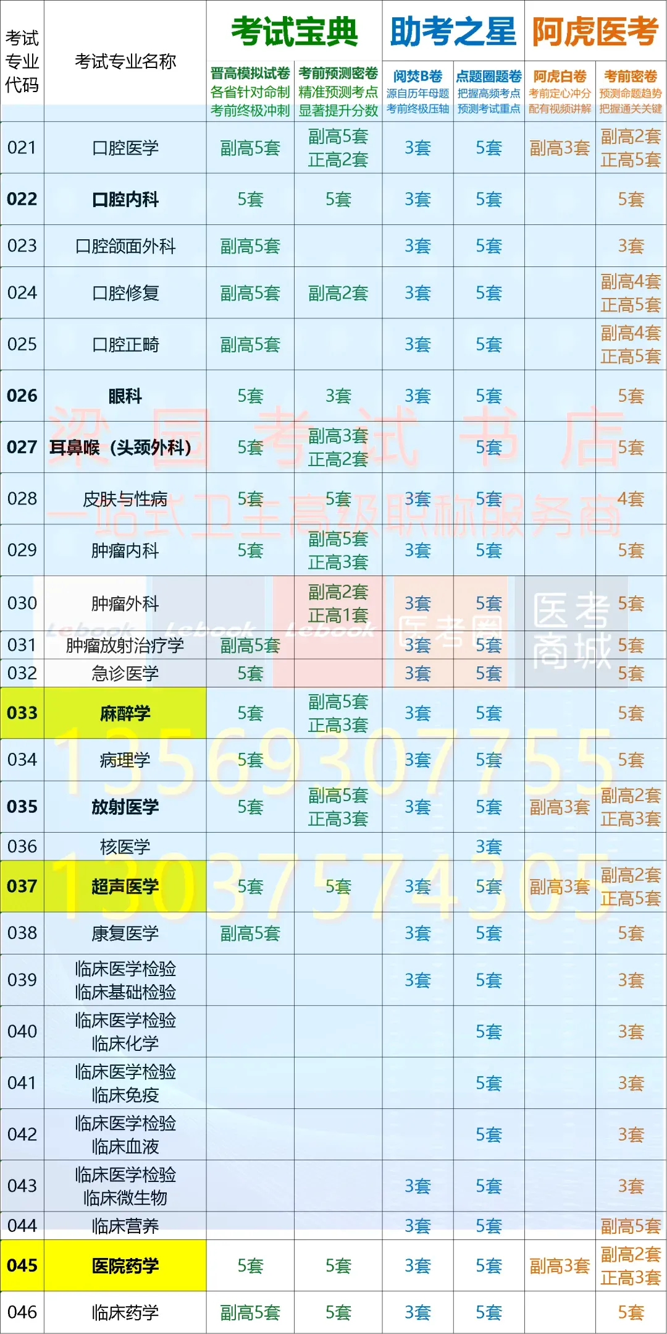
Task: Select the 临床营养 specialty name
Action: point(125,1226)
